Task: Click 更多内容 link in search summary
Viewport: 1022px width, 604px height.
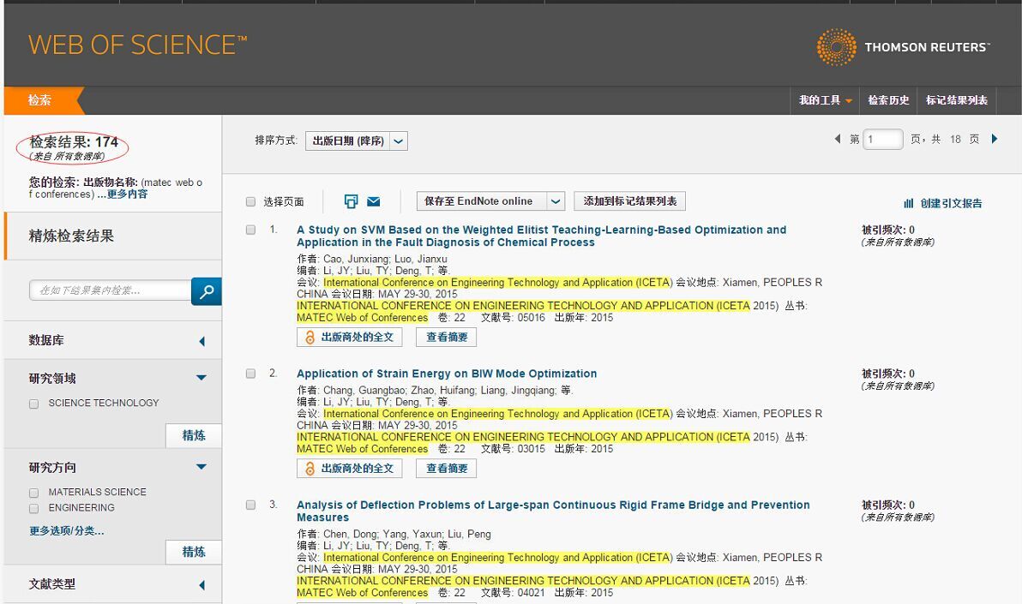Action: coord(127,194)
